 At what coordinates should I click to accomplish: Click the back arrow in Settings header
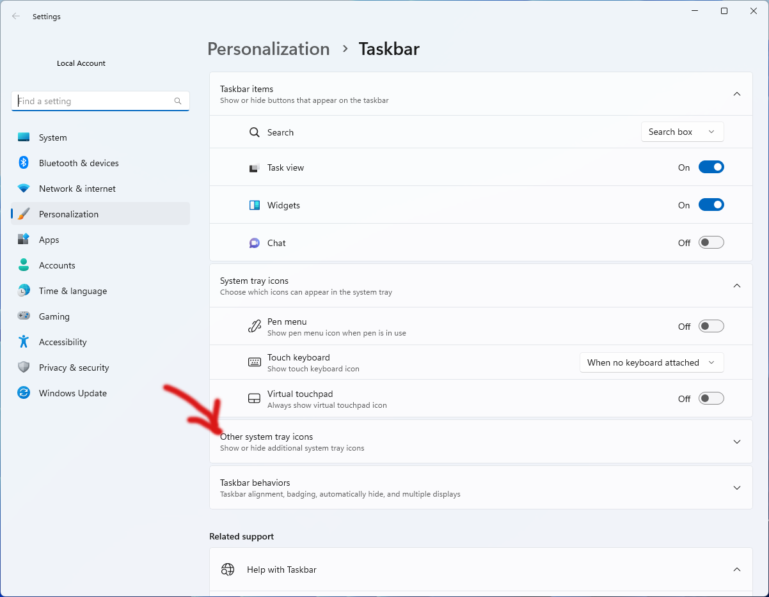coord(16,17)
